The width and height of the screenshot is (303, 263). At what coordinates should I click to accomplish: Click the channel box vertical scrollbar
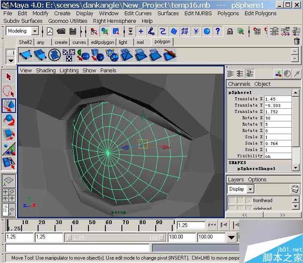point(296,131)
